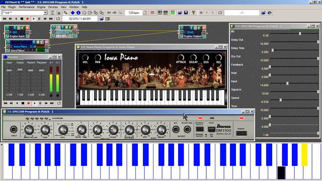
Task: Open the Init program dropdown
Action: coord(45,13)
